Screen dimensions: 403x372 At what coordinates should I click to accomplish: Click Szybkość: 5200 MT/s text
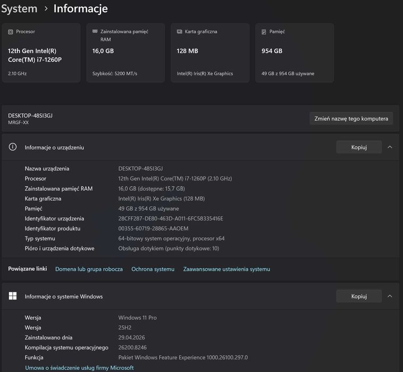click(115, 73)
